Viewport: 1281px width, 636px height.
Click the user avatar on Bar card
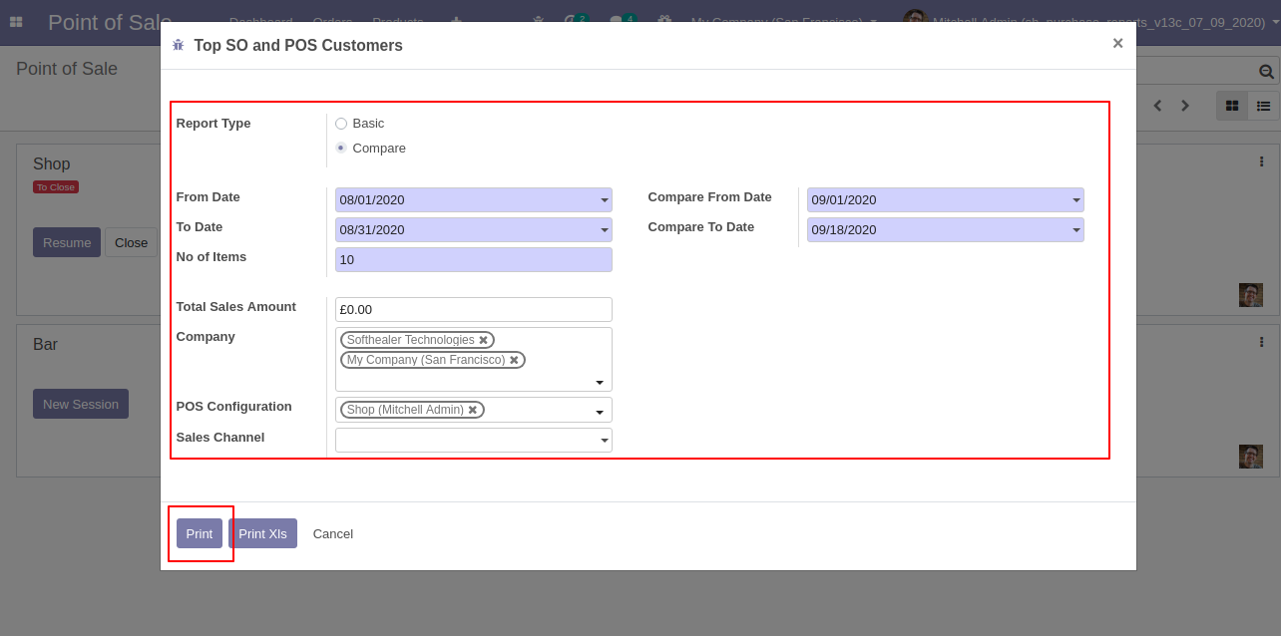coord(1251,457)
